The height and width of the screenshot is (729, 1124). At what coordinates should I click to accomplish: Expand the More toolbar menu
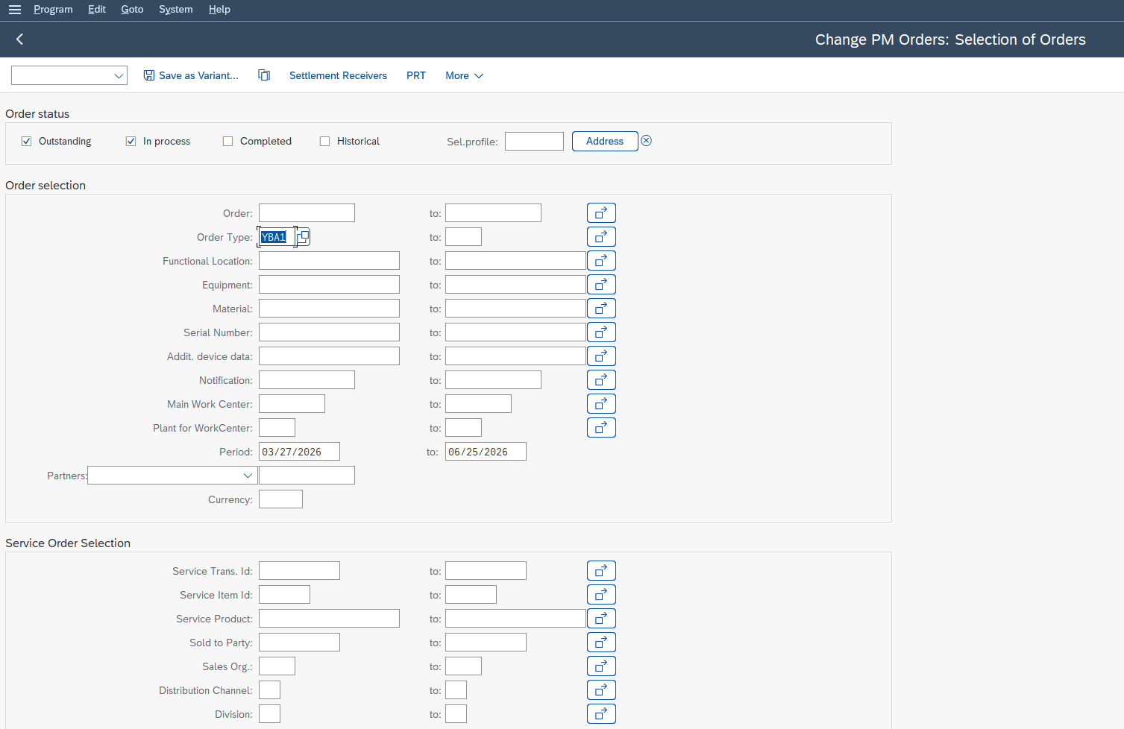(x=464, y=75)
